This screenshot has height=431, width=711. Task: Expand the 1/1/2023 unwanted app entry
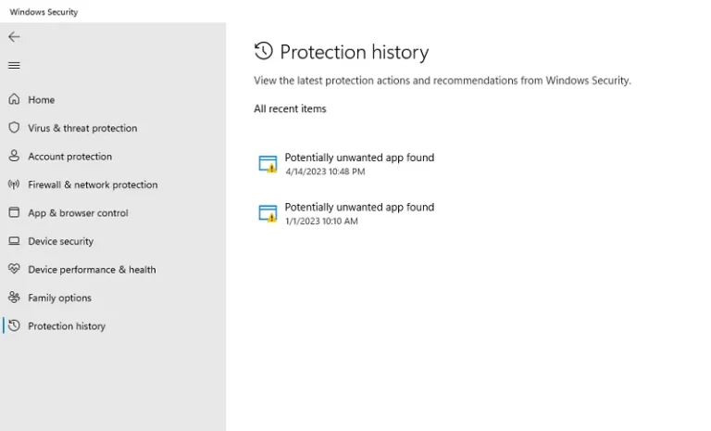pos(346,213)
